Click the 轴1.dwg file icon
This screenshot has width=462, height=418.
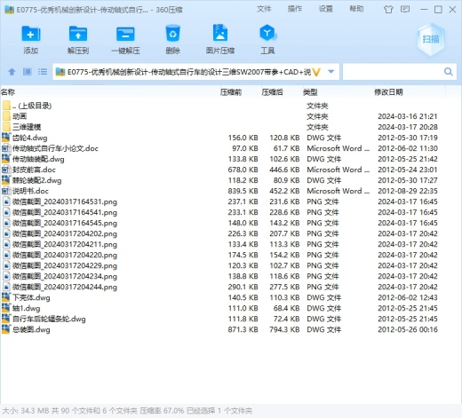pyautogui.click(x=6, y=308)
